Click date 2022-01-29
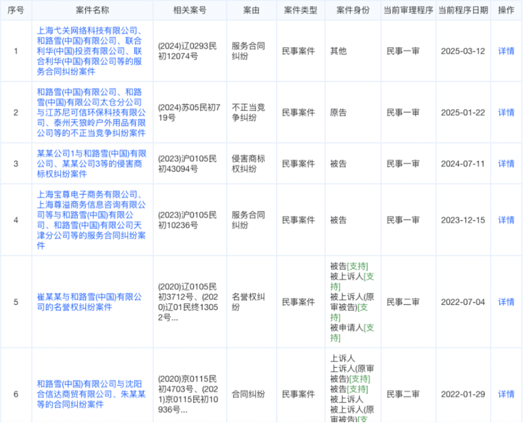 pos(463,394)
